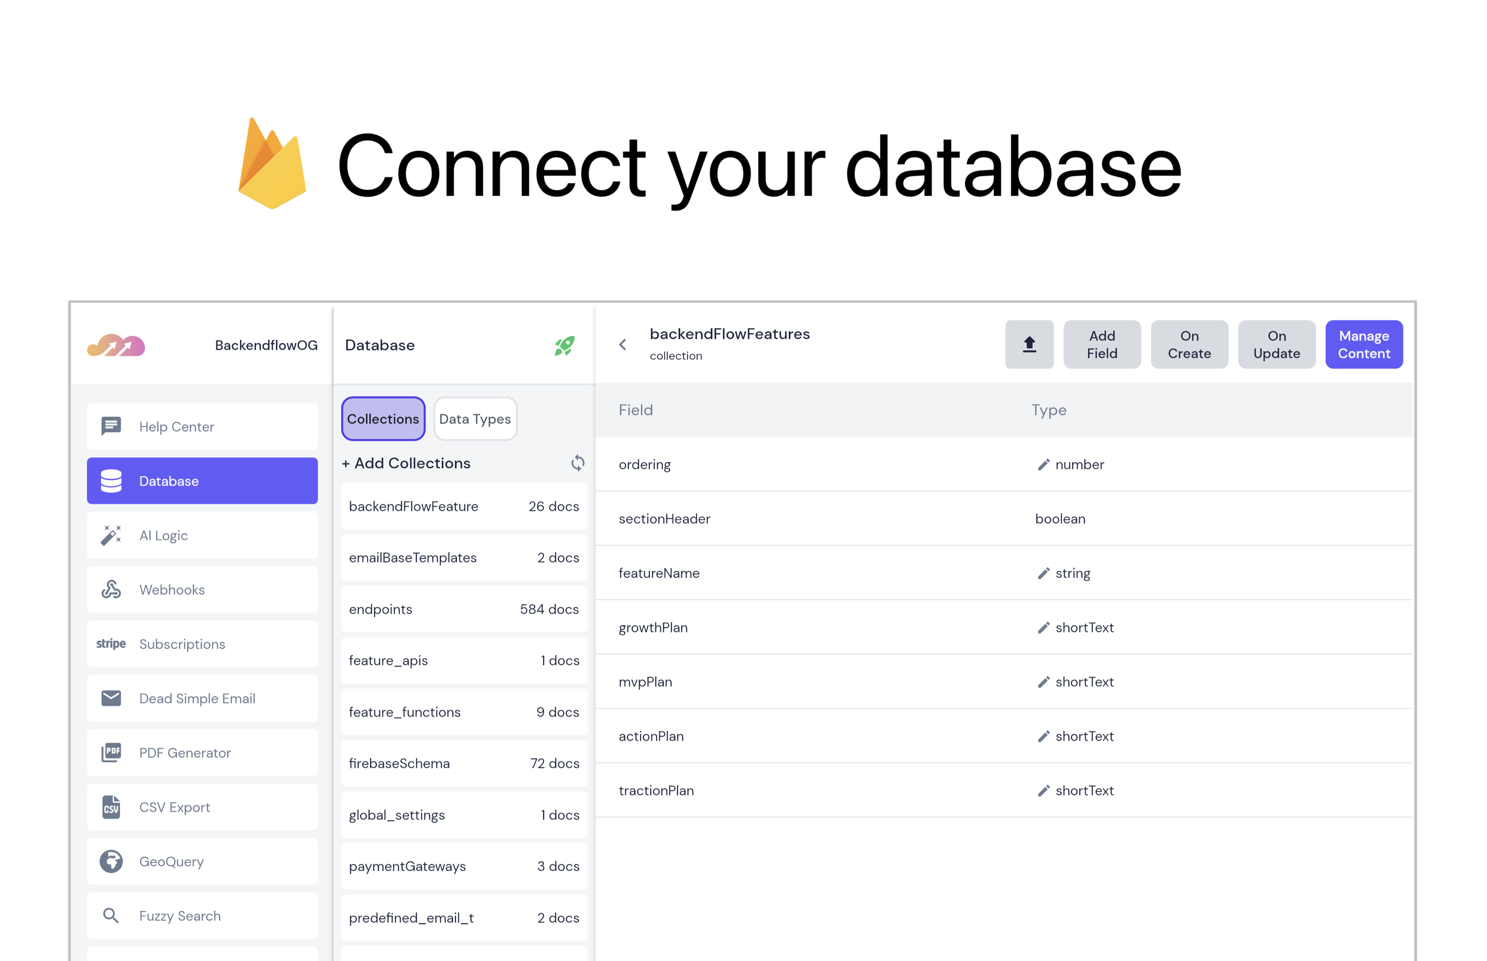Viewport: 1487px width, 961px height.
Task: Click the On Update button
Action: point(1277,345)
